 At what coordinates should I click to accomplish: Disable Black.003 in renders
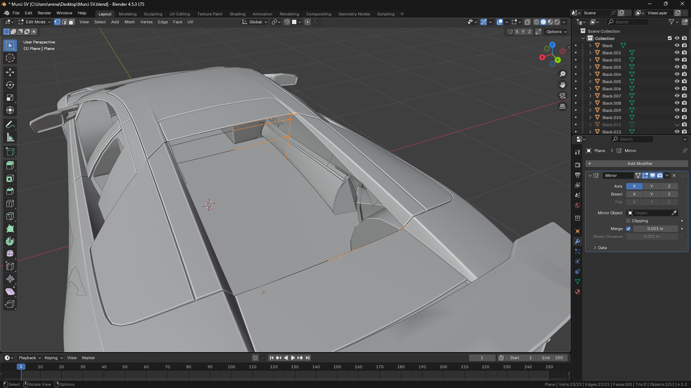coord(684,67)
